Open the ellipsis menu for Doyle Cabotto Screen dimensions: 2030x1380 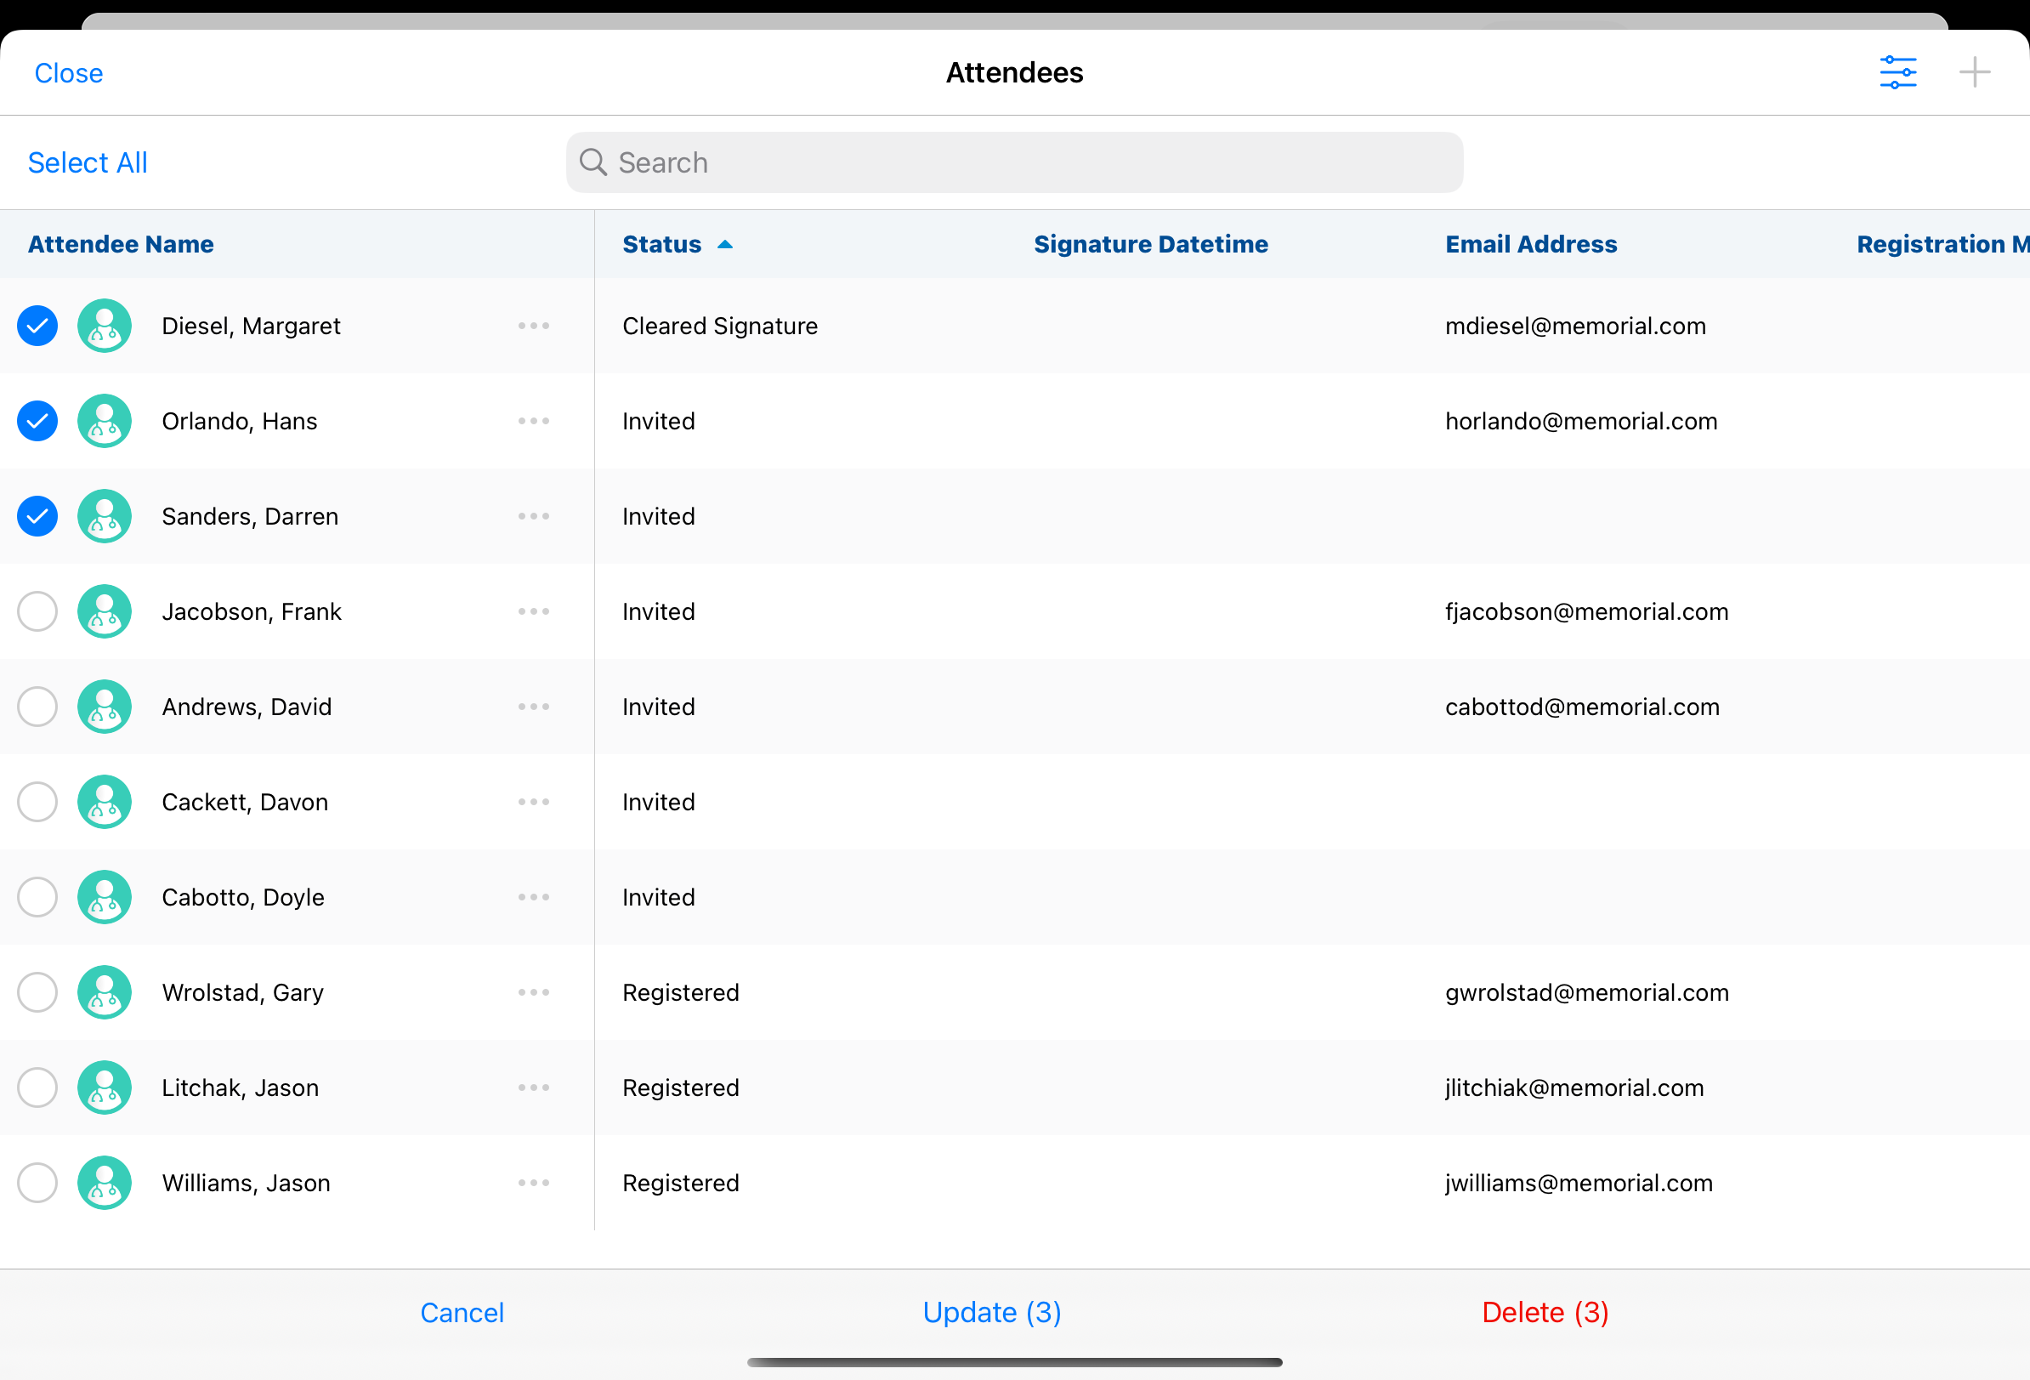[x=533, y=897]
